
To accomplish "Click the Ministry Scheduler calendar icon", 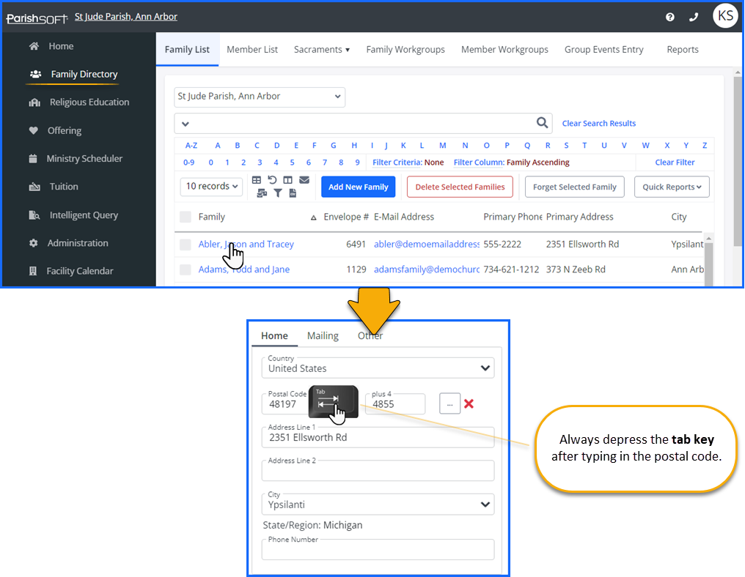I will [33, 158].
